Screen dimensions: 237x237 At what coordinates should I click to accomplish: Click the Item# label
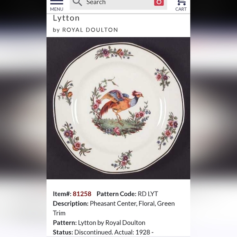(x=62, y=194)
